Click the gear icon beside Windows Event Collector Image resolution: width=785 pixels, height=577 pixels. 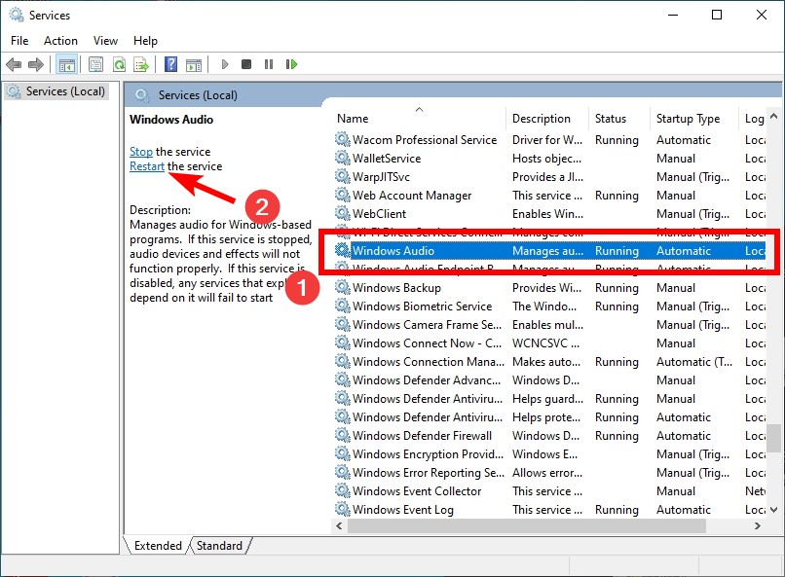(x=343, y=491)
